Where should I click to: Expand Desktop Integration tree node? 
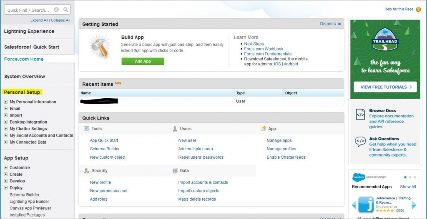click(6, 122)
